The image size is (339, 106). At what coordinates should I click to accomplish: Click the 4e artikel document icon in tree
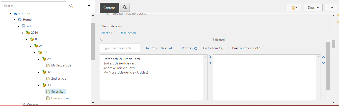(x=48, y=92)
